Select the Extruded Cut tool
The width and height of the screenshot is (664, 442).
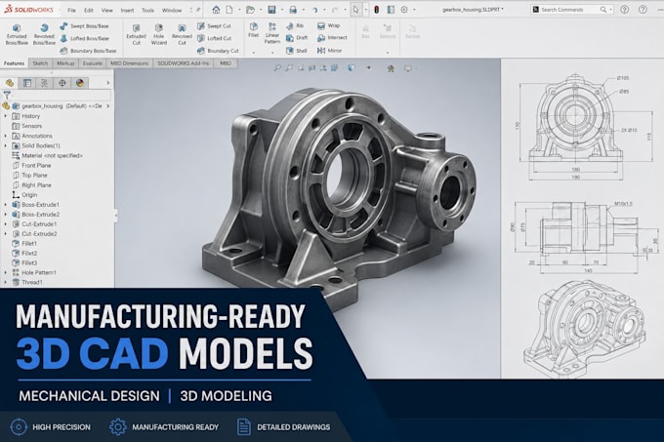[136, 34]
